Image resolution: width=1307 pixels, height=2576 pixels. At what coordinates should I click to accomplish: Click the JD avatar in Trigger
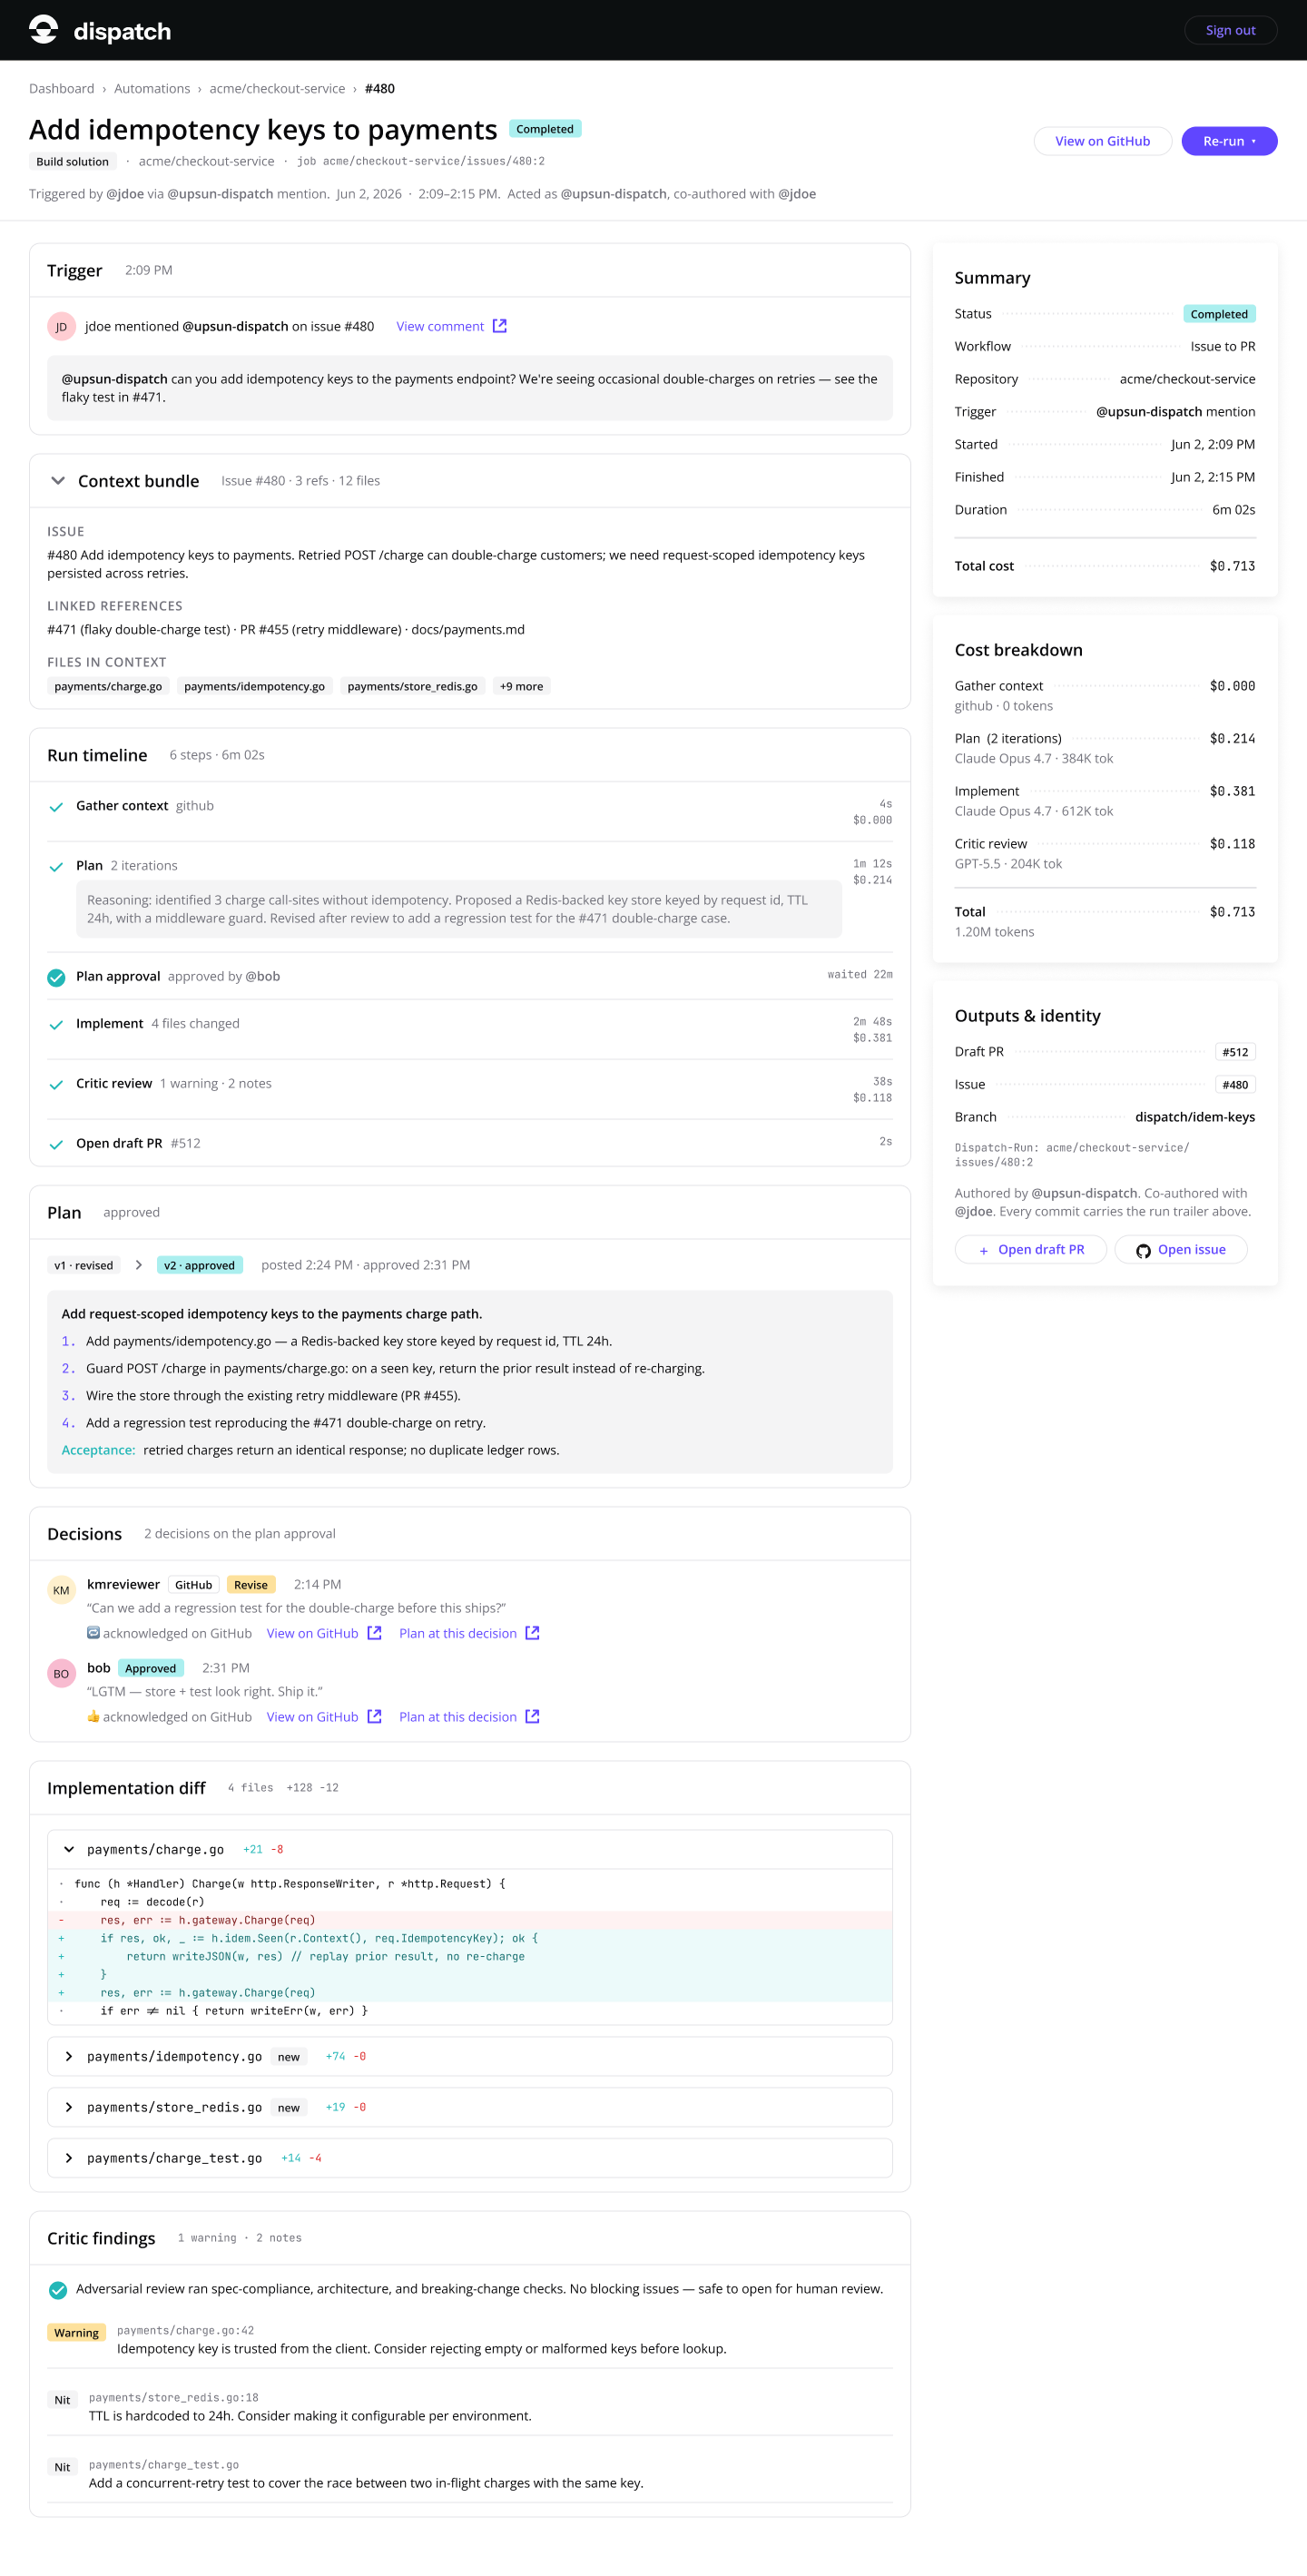pos(61,327)
